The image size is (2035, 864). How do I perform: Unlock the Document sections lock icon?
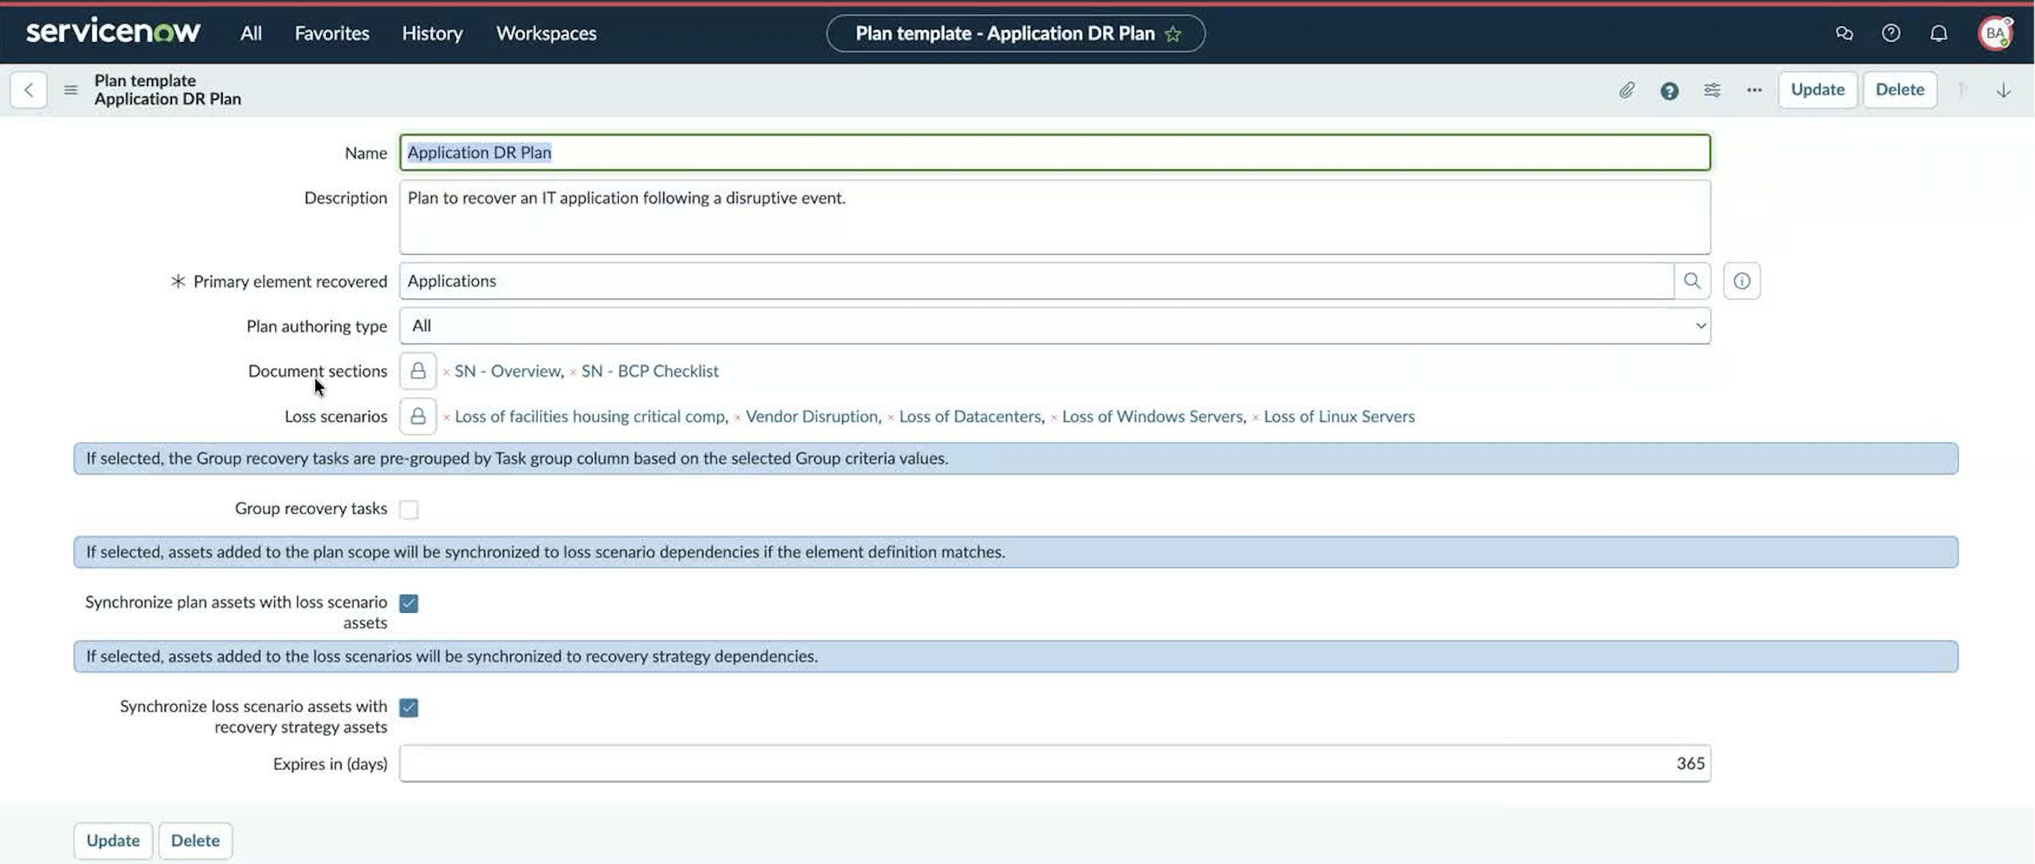[418, 371]
